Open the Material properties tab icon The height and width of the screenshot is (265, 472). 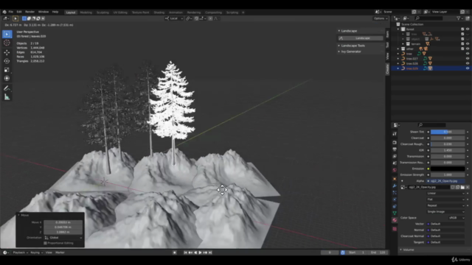coord(395,220)
